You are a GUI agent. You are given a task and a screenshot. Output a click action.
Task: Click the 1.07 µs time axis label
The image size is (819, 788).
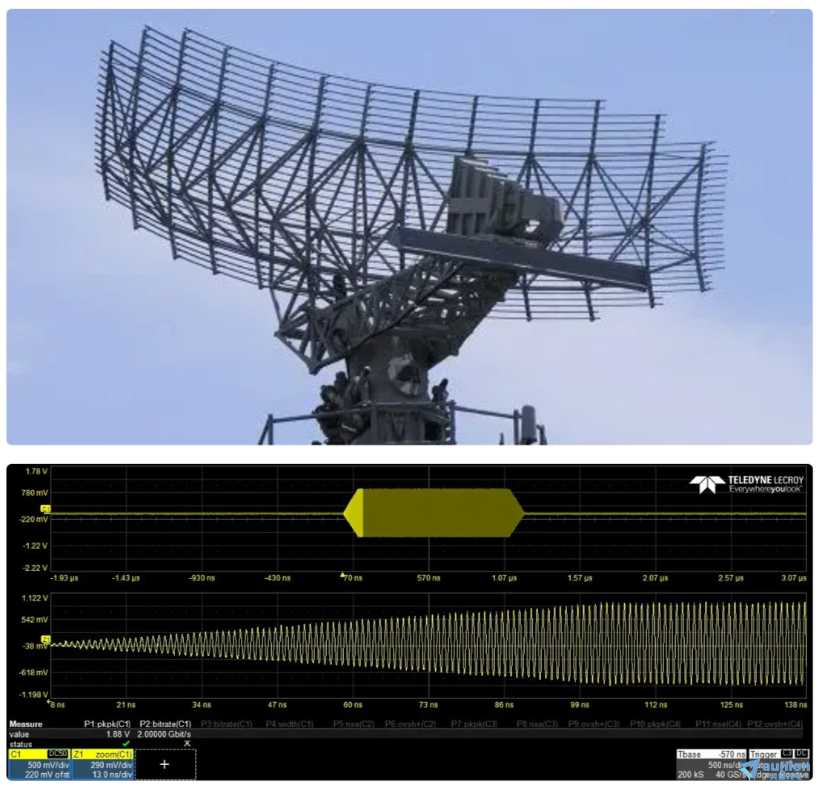pyautogui.click(x=504, y=578)
